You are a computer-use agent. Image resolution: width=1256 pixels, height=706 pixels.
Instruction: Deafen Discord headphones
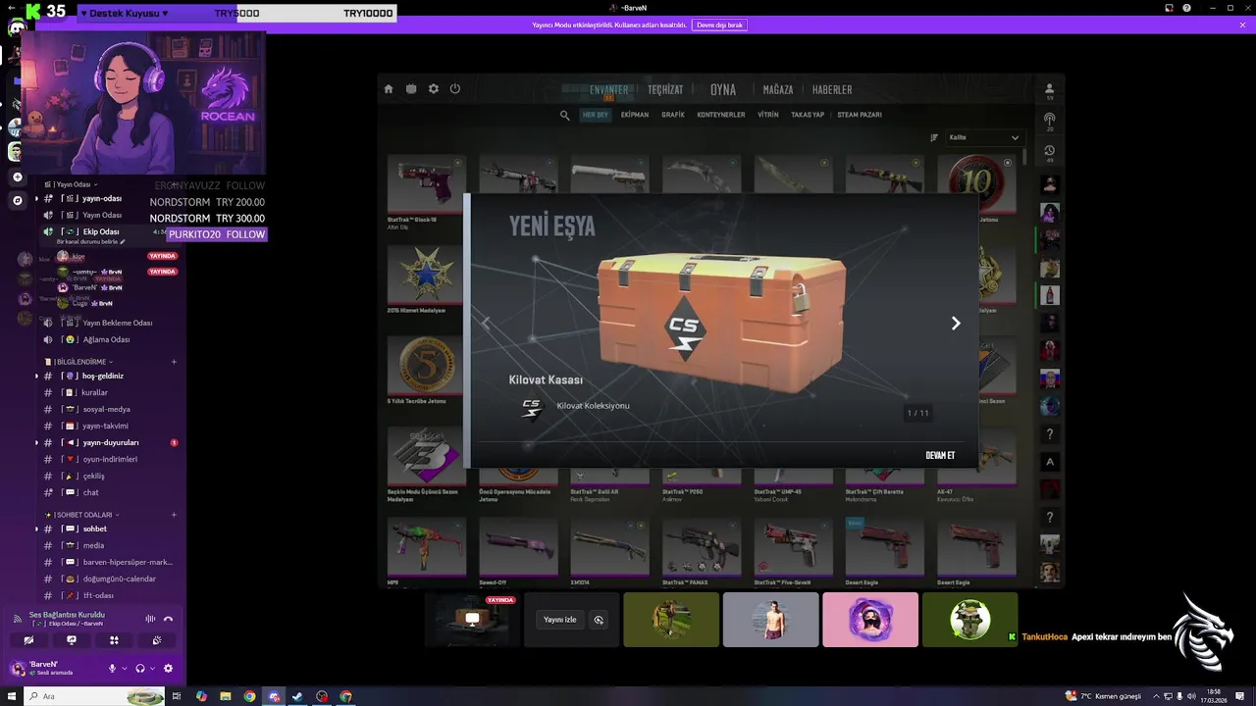tap(140, 669)
